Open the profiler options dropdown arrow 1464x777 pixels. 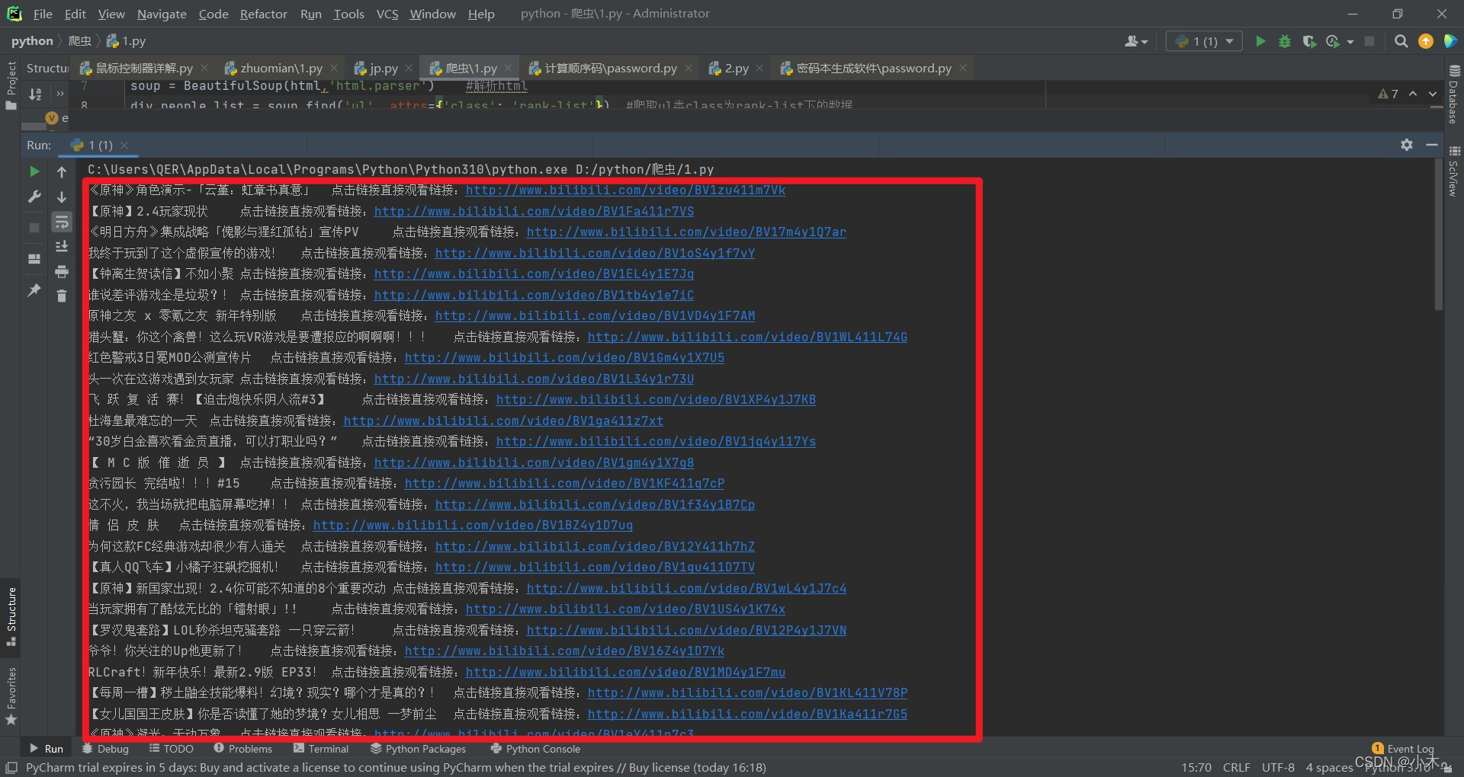1350,42
